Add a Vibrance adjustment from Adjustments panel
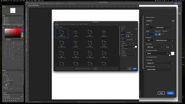The width and height of the screenshot is (185, 104). [x=12, y=99]
